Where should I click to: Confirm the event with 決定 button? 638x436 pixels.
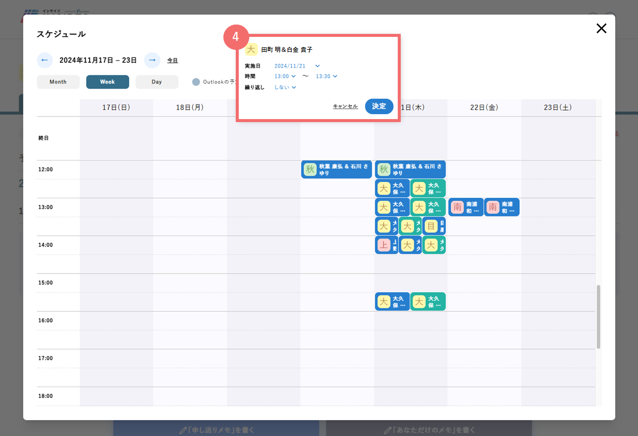click(x=379, y=106)
